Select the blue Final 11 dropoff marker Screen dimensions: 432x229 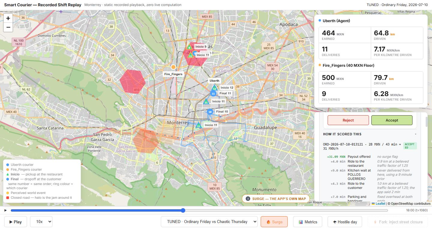pyautogui.click(x=213, y=93)
